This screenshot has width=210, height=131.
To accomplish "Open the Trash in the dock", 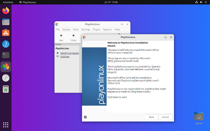I will pos(6,89).
